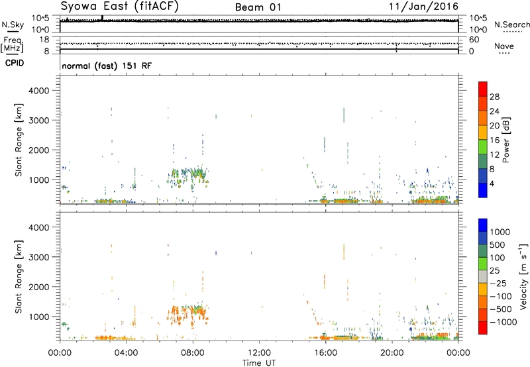Click the "CPID" row label
This screenshot has width=530, height=367.
click(x=15, y=63)
